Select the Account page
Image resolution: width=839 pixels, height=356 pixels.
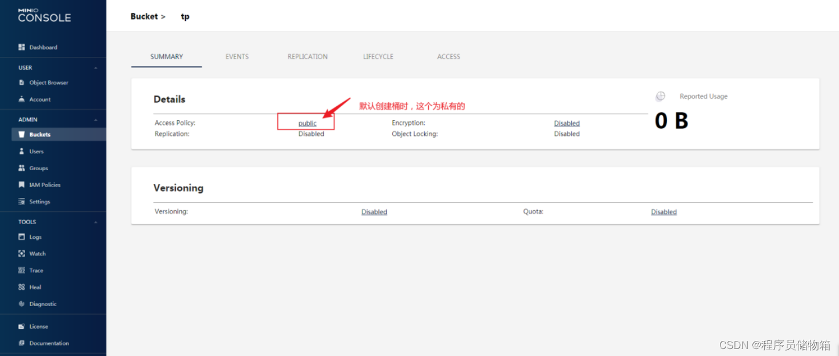pos(39,99)
